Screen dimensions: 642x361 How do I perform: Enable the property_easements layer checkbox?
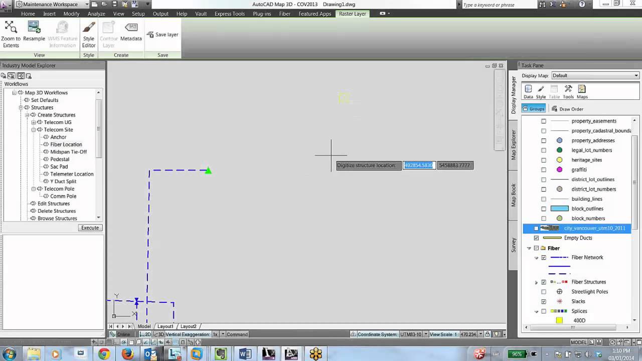[544, 121]
